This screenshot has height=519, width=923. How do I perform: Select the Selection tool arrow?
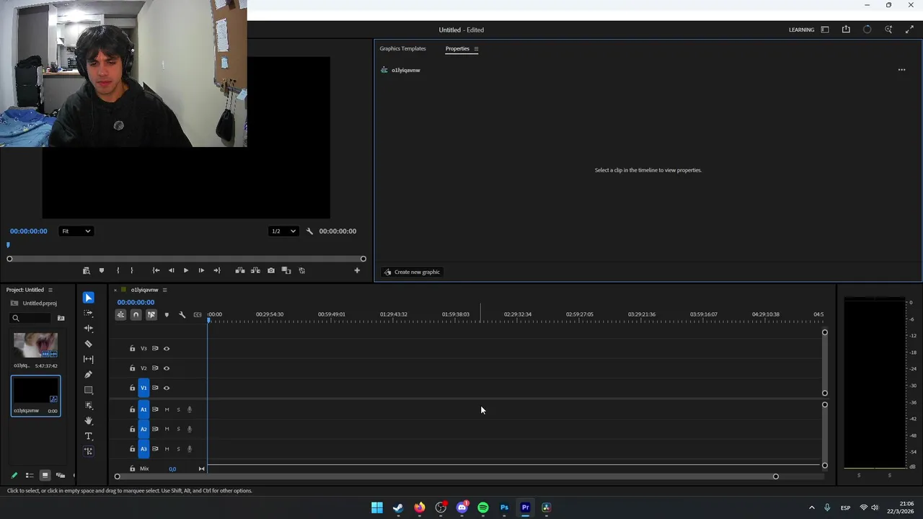89,298
